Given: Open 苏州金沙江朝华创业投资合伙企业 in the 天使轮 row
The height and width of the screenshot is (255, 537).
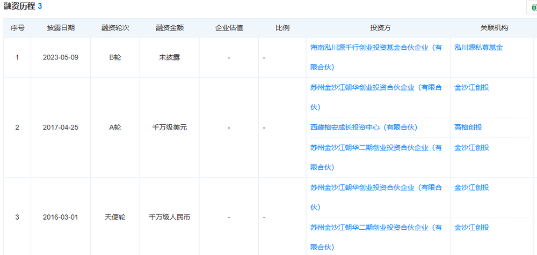Looking at the screenshot, I should pyautogui.click(x=376, y=197).
